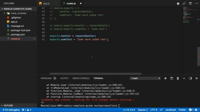The image size is (200, 112).
Task: Expand the node_modules folder
Action: [x=4, y=13]
